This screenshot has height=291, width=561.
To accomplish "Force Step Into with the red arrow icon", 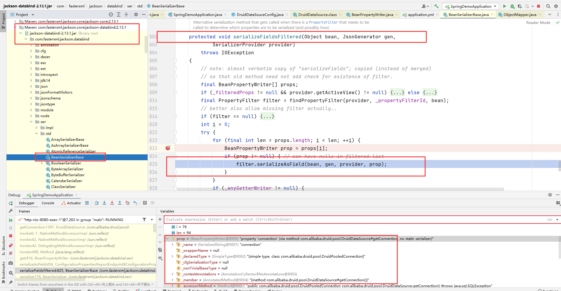I will coord(112,203).
